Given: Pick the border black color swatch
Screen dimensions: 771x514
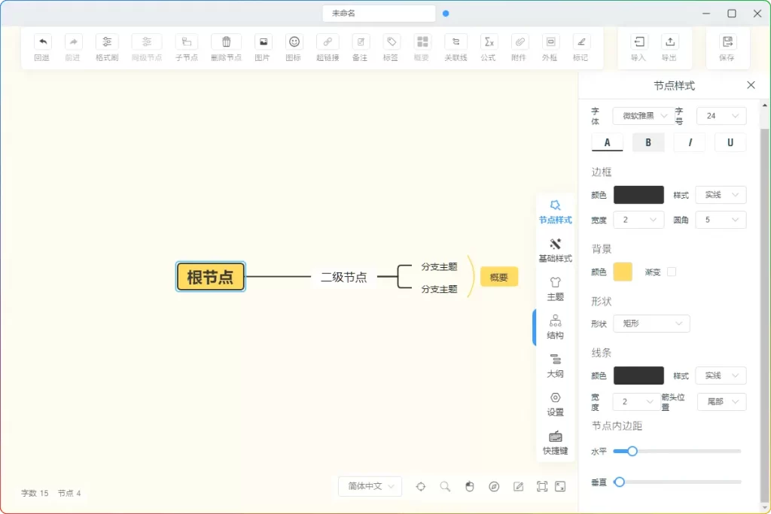Looking at the screenshot, I should [x=638, y=195].
